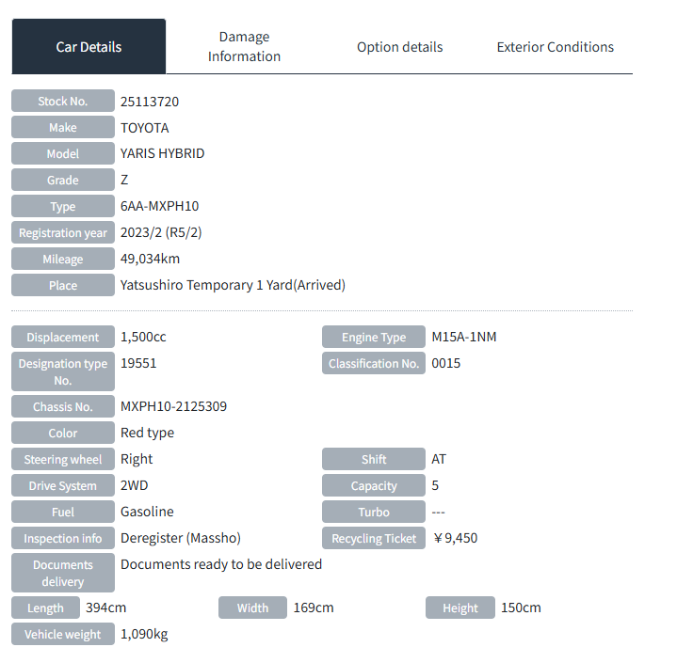Image resolution: width=677 pixels, height=663 pixels.
Task: Click the Classification No. label
Action: [x=374, y=364]
